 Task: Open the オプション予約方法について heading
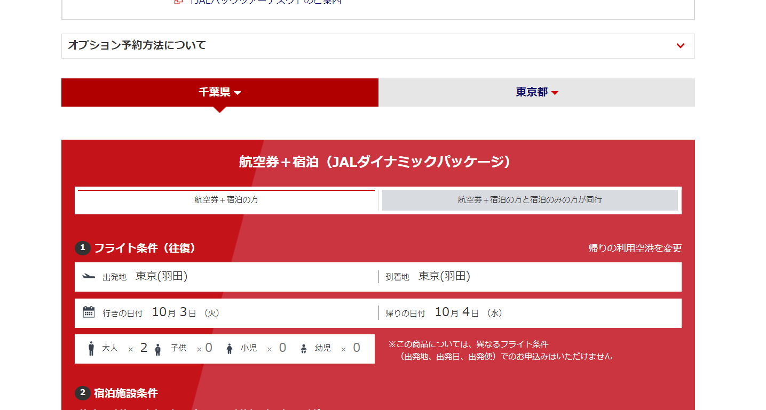[137, 45]
